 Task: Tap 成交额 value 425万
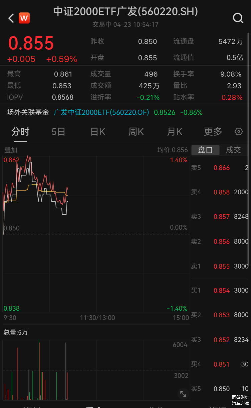point(149,86)
